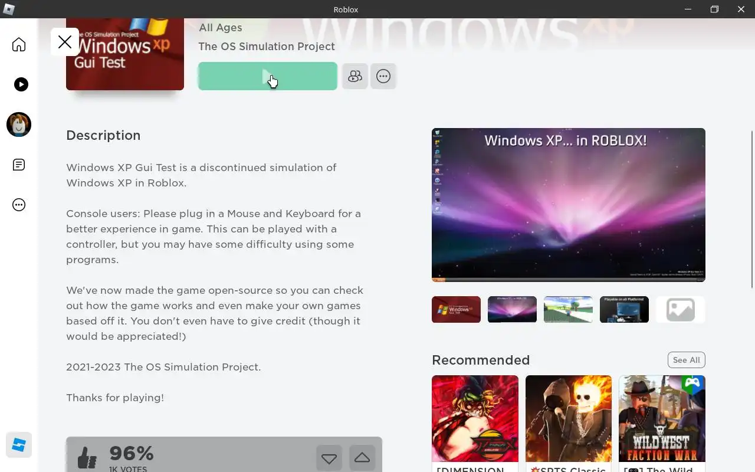Click the 96% rating text

click(x=132, y=453)
